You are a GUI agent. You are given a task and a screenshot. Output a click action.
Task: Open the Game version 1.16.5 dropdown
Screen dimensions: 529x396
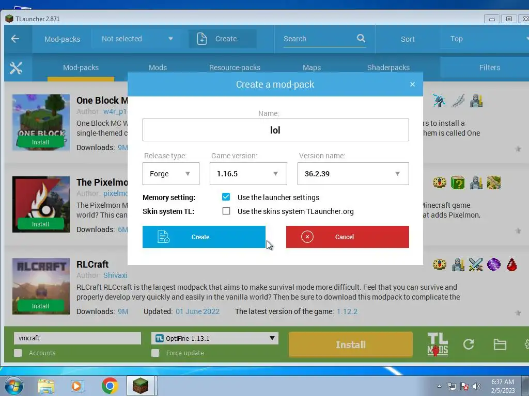click(x=248, y=174)
